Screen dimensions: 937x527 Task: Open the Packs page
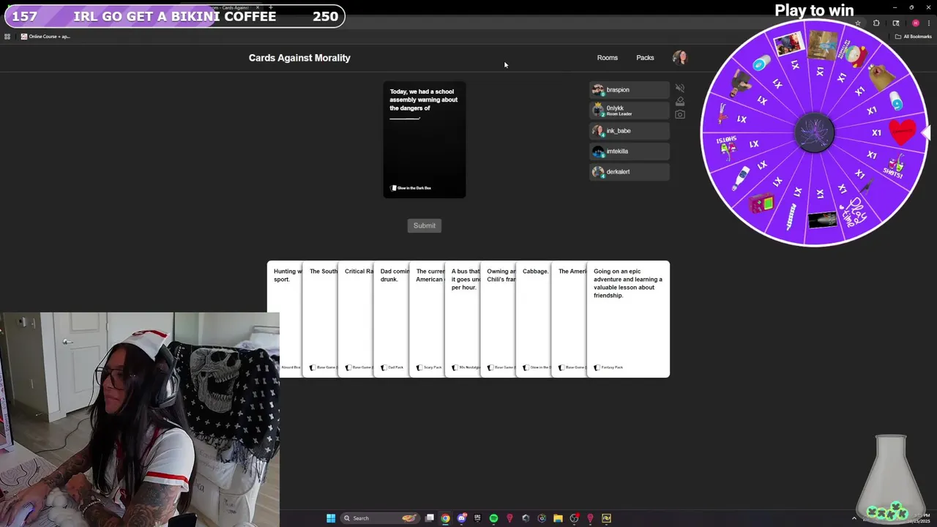[645, 58]
